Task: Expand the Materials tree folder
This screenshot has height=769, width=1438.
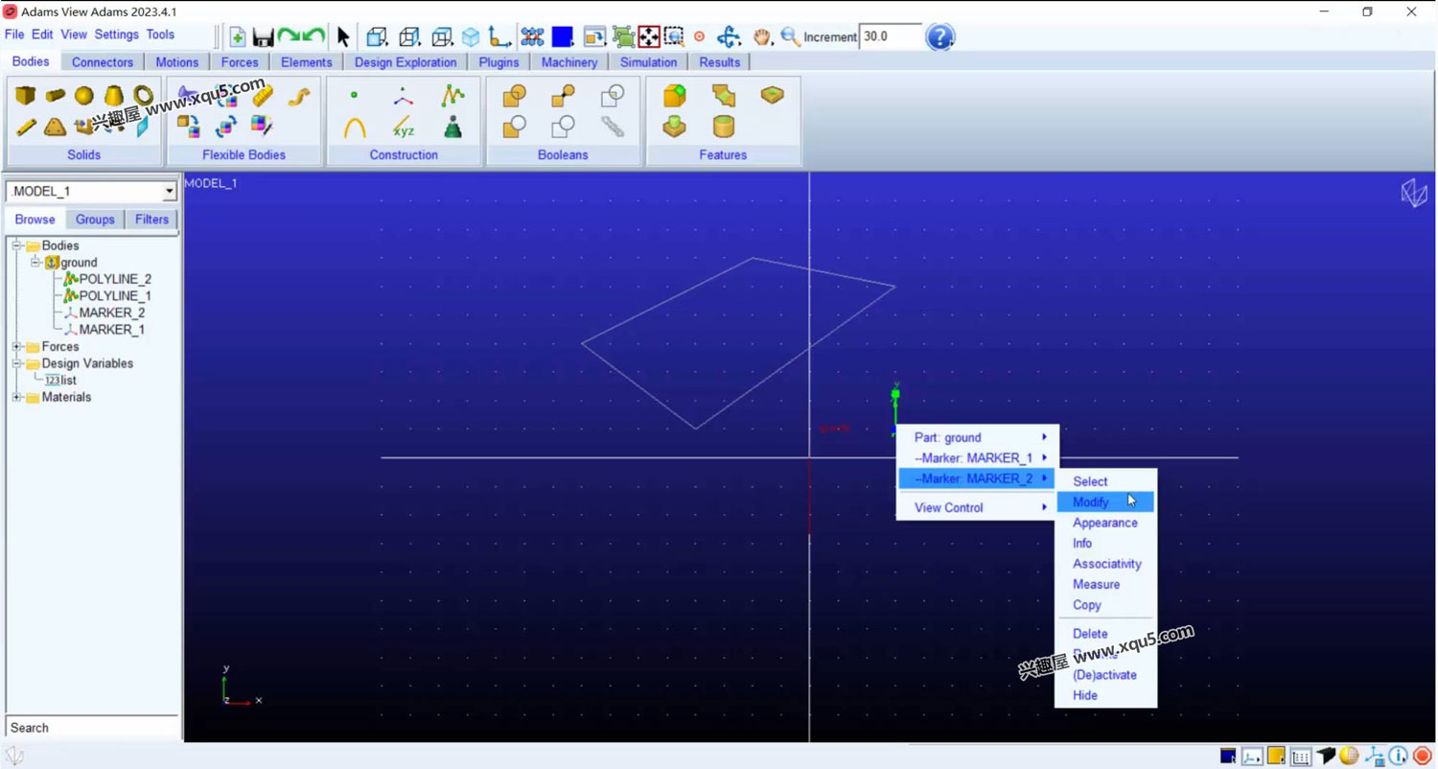Action: click(17, 397)
